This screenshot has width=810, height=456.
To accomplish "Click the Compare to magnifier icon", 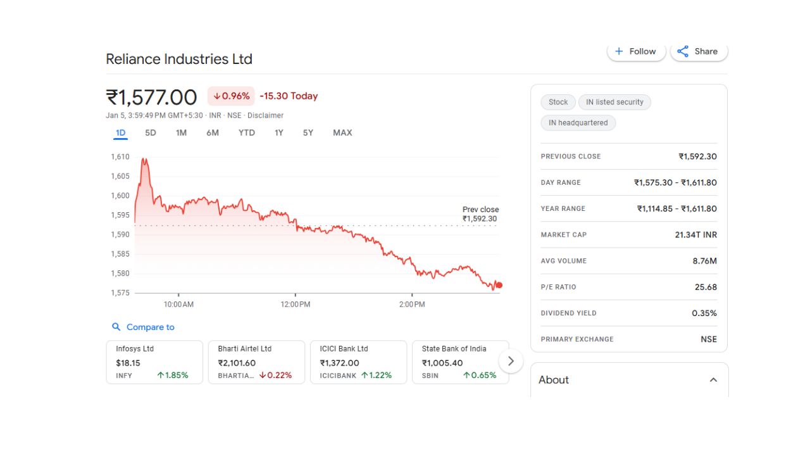I will [116, 327].
